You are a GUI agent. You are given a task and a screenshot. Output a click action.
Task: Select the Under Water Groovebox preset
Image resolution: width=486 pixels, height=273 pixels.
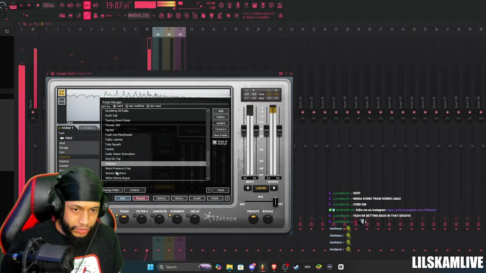(x=154, y=154)
